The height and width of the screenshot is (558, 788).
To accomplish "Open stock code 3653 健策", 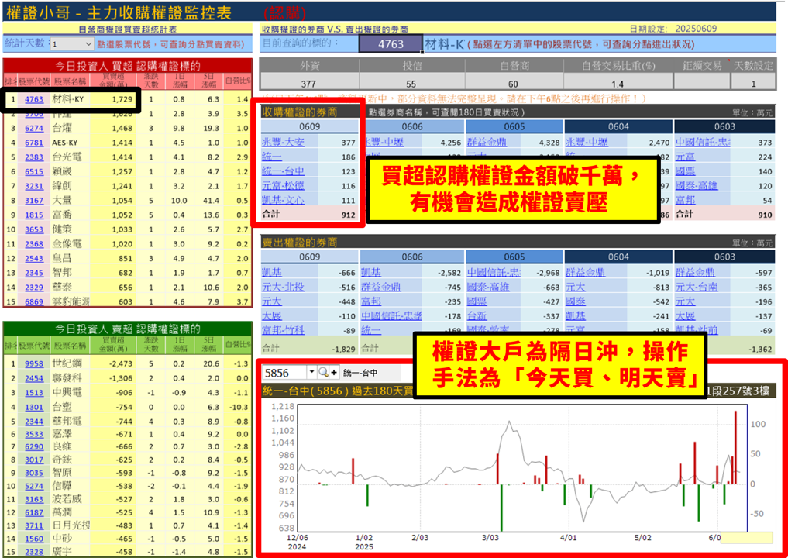I will [34, 229].
